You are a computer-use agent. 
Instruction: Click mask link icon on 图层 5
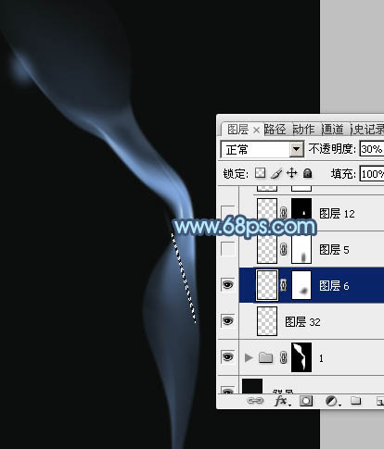(x=284, y=249)
